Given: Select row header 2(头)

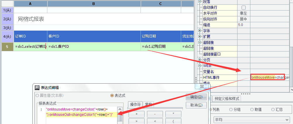Looking at the screenshot, I should click(8, 19).
